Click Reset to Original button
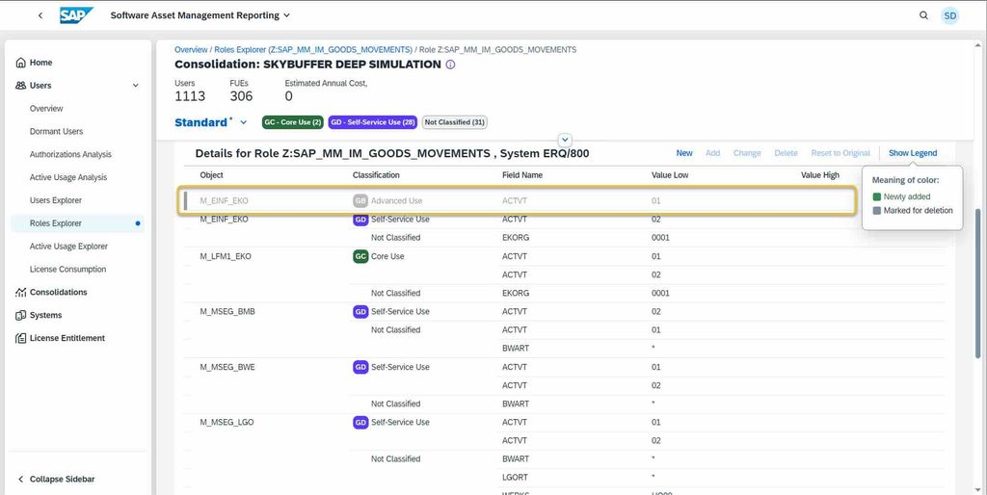The width and height of the screenshot is (987, 495). [840, 153]
